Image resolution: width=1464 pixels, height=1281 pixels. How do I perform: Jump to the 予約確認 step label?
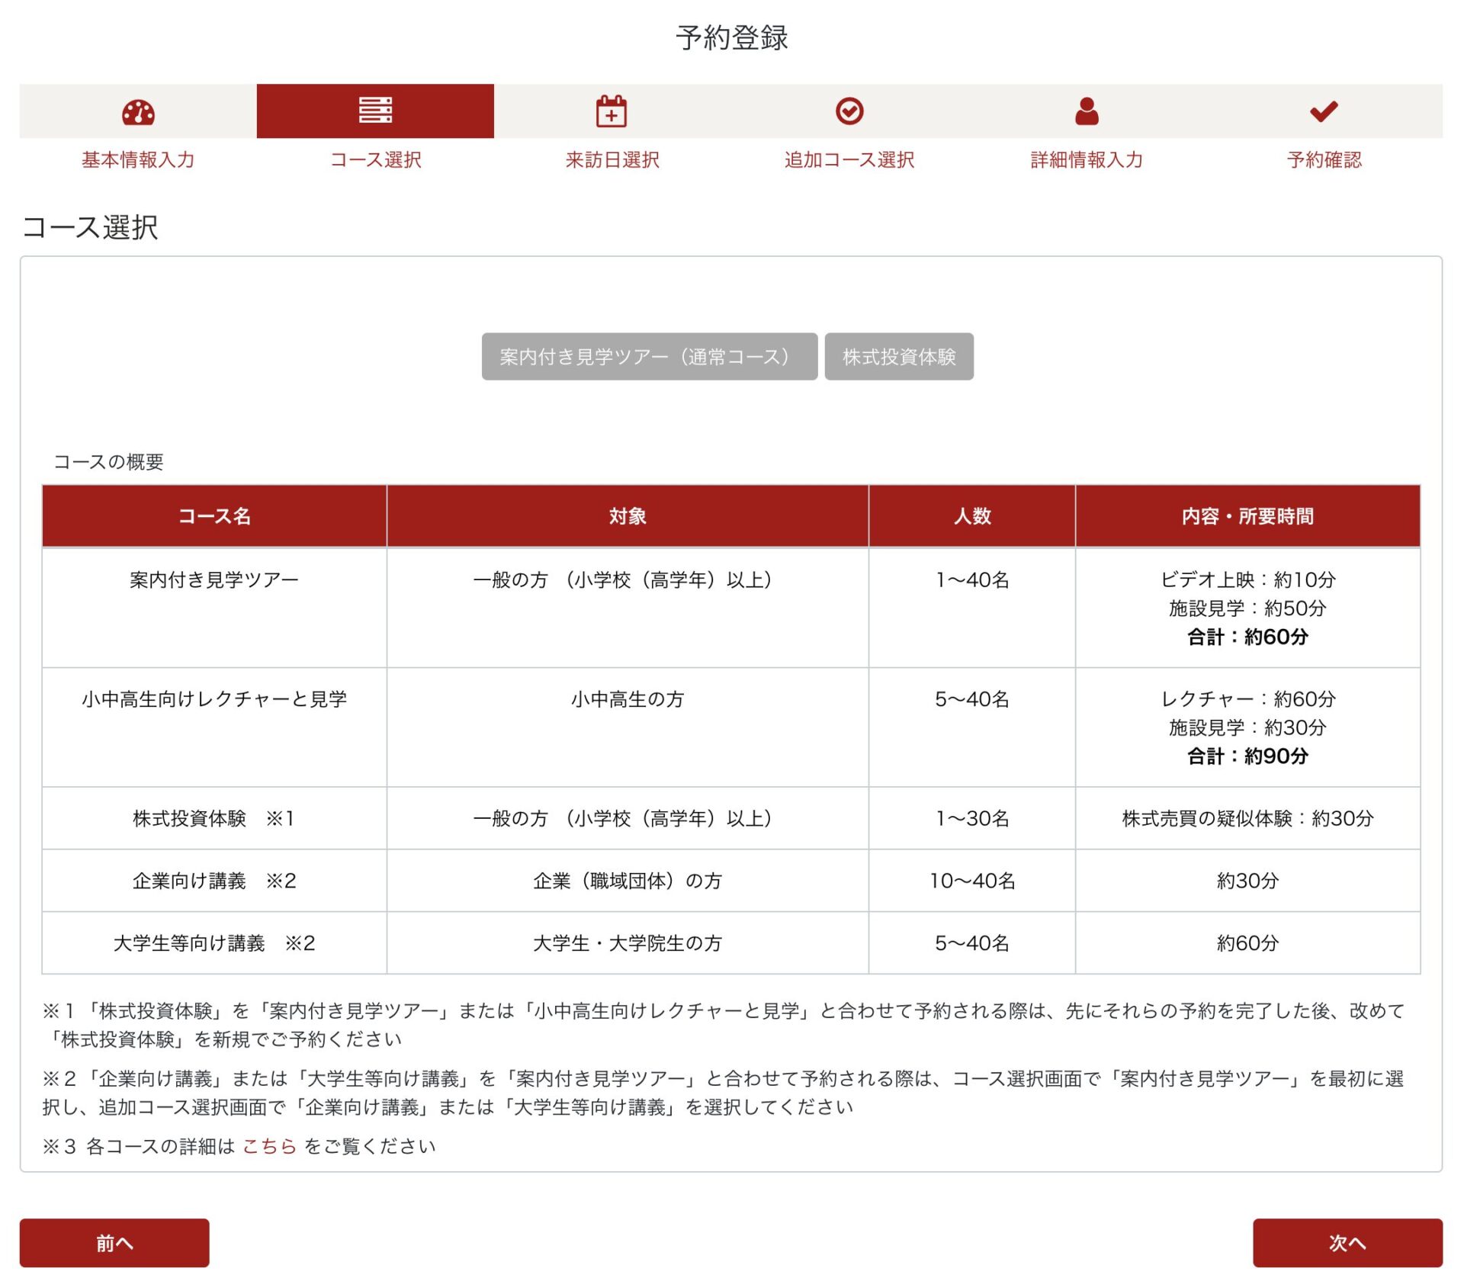coord(1324,160)
